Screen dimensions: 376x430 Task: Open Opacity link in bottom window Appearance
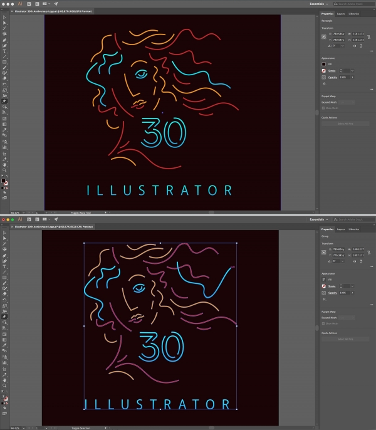click(x=332, y=293)
